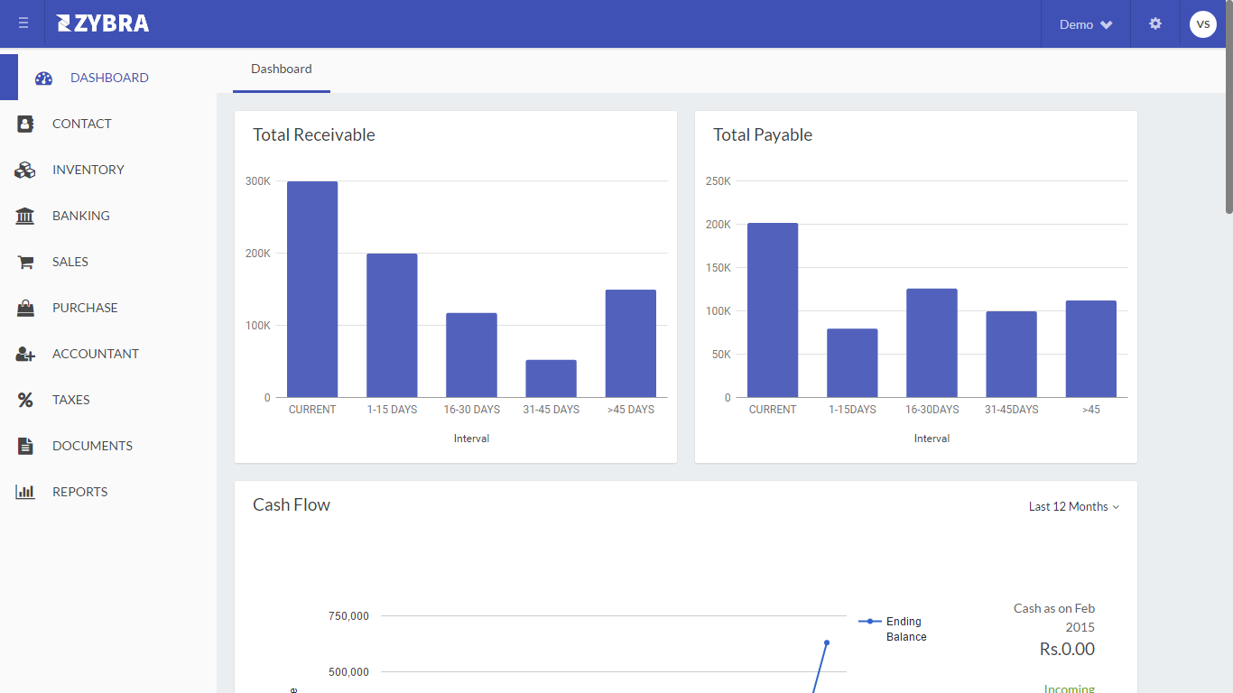This screenshot has width=1233, height=693.
Task: Open the Accountant menu item
Action: pyautogui.click(x=96, y=354)
